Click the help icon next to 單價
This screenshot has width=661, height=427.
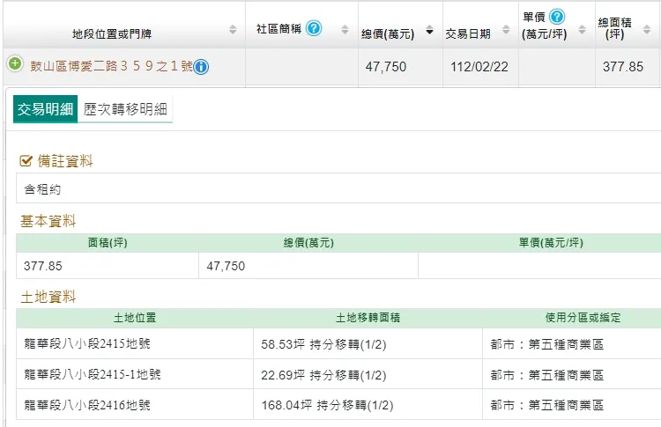pyautogui.click(x=556, y=17)
